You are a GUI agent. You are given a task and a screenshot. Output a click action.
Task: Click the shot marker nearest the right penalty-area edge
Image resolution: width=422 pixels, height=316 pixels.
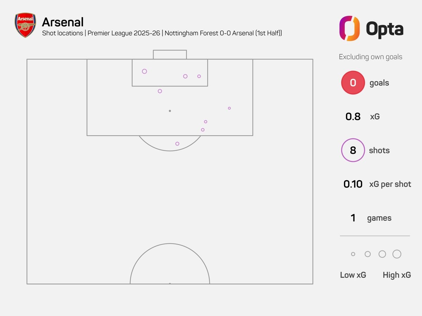pyautogui.click(x=229, y=108)
